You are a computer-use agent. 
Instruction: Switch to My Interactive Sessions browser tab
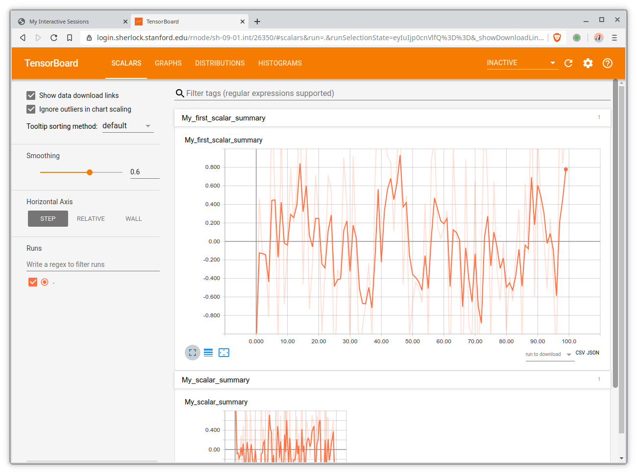coord(71,22)
